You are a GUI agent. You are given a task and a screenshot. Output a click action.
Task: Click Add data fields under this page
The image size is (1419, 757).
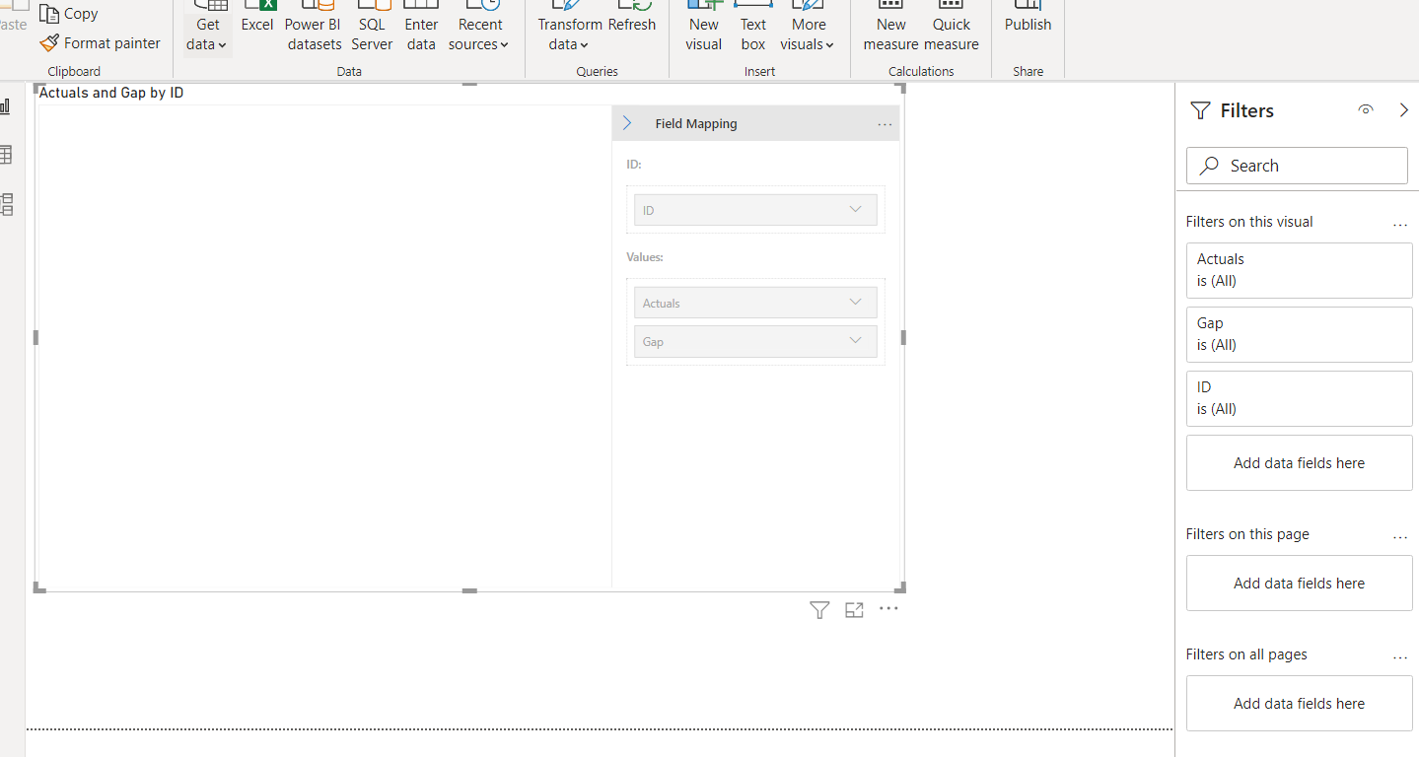pos(1300,584)
